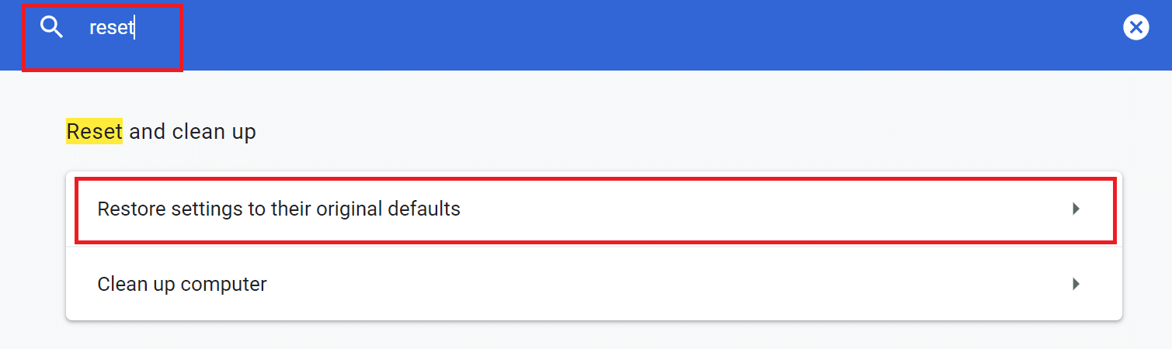This screenshot has width=1172, height=349.
Task: Click blank space in Restore settings row
Action: point(738,209)
